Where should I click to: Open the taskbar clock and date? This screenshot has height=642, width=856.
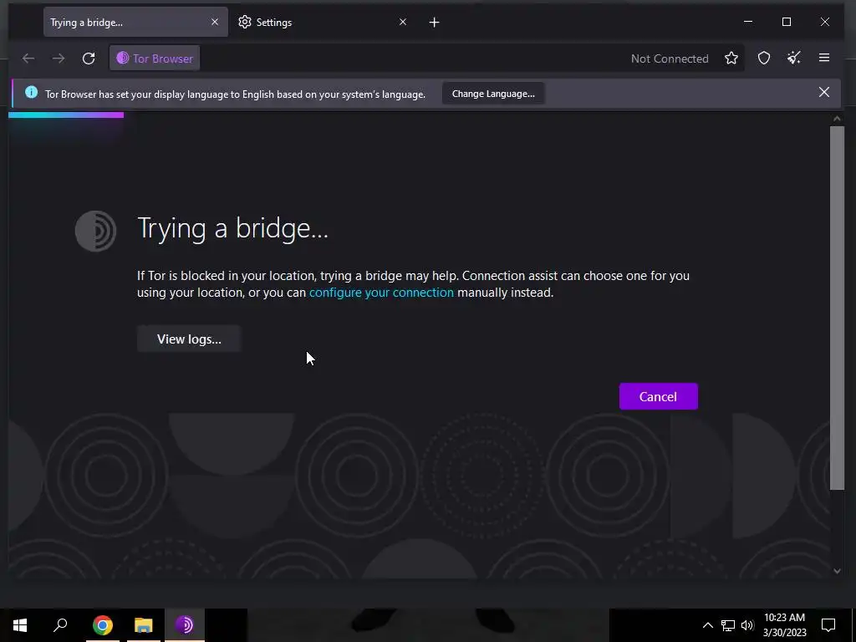784,625
